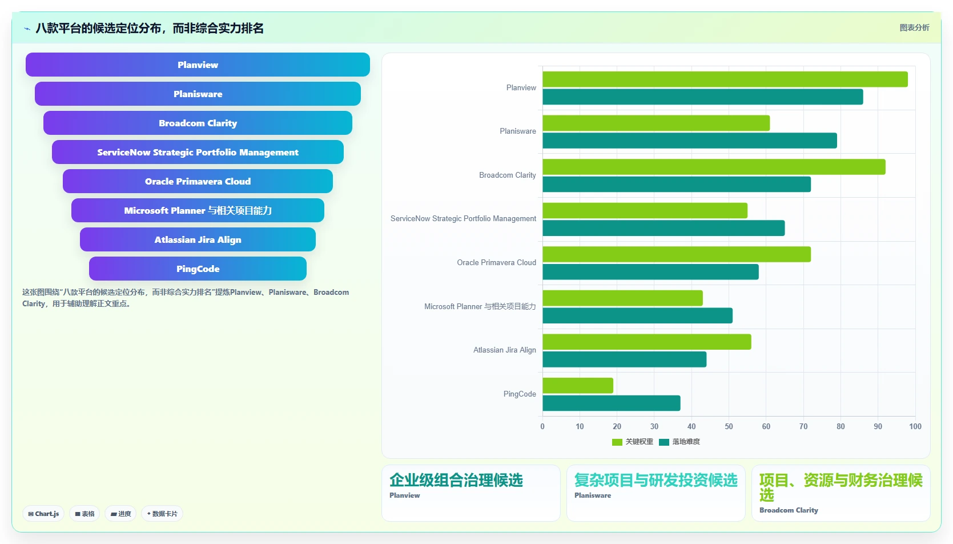Click the x-axis tick label 0
953x544 pixels.
(x=542, y=426)
